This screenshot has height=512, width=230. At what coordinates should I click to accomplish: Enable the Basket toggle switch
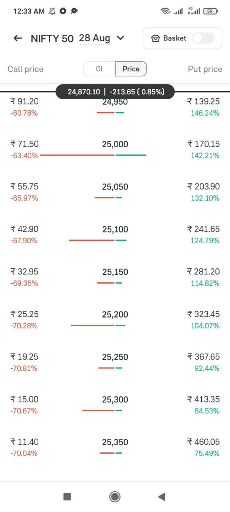coord(203,38)
